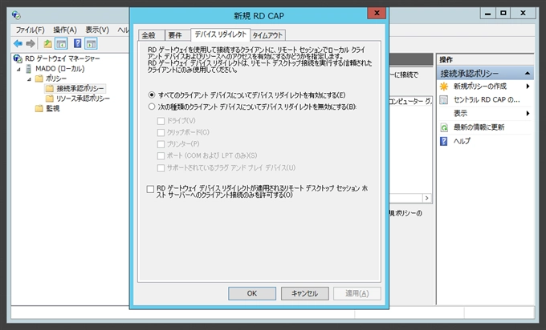Collapse the MADO (ローカル) tree node
546x330 pixels.
pyautogui.click(x=18, y=70)
